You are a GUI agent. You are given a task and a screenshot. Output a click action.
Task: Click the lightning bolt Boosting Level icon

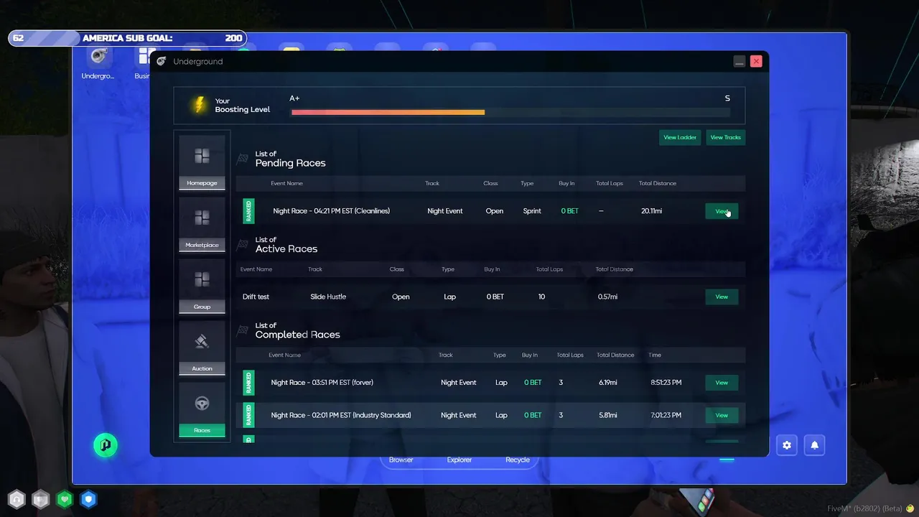point(198,105)
